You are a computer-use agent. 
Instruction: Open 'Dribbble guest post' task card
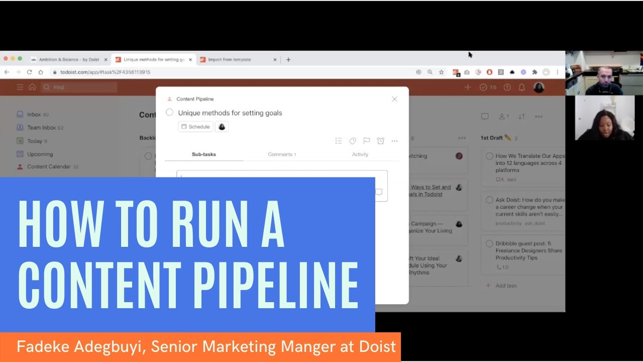point(523,254)
